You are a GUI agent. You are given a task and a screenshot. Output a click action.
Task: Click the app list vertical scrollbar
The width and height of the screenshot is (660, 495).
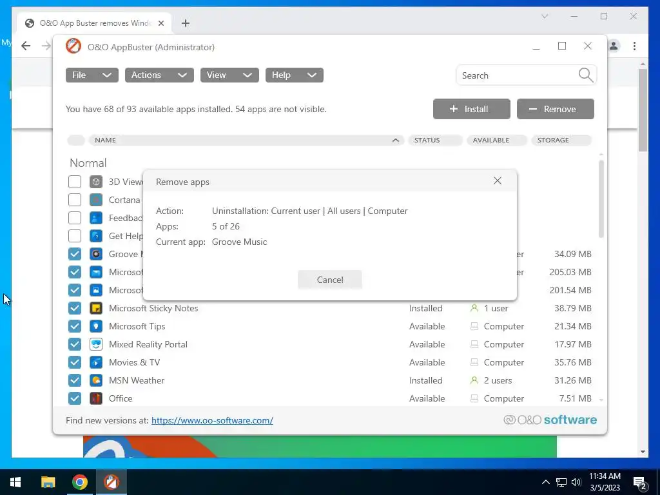601,198
